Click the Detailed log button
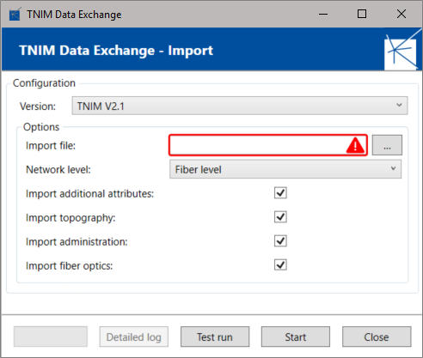This screenshot has width=423, height=358. point(134,337)
